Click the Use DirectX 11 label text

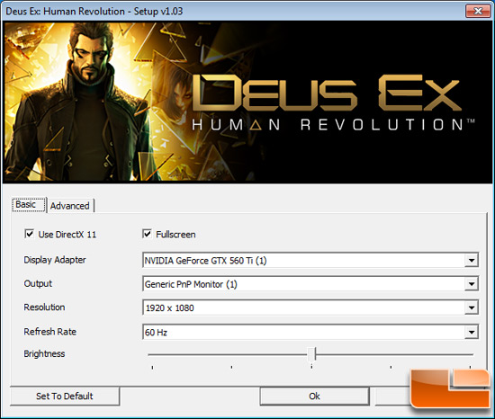click(x=67, y=235)
